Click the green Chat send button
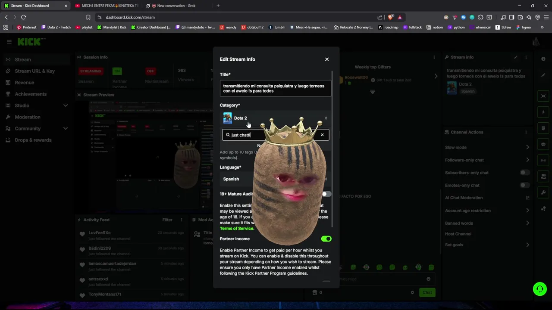552x310 pixels. pyautogui.click(x=427, y=292)
